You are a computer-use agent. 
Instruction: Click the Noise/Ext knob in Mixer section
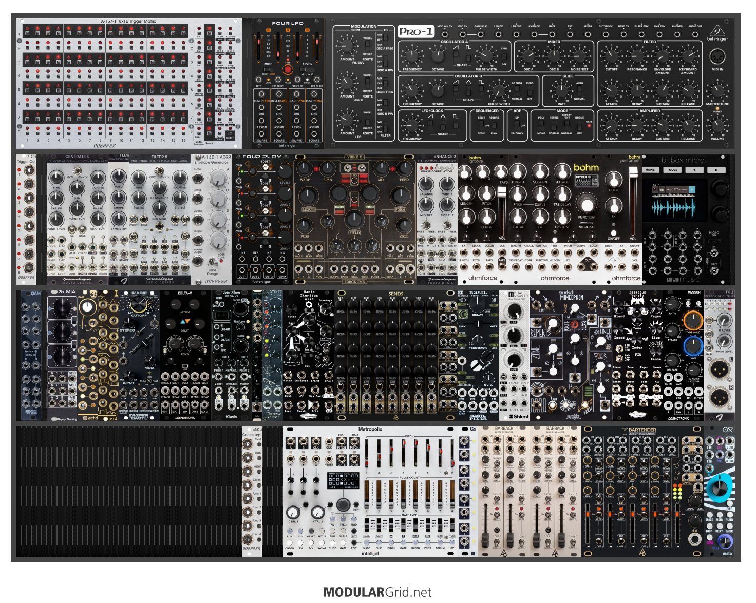pyautogui.click(x=579, y=55)
